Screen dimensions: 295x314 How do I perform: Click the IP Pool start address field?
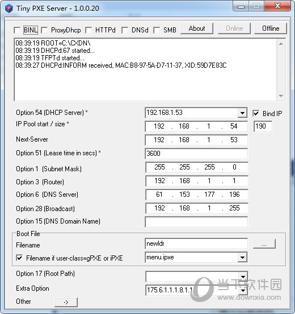(x=196, y=126)
